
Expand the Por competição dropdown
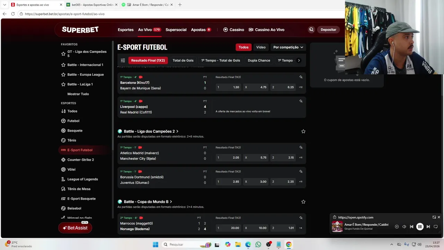click(288, 47)
